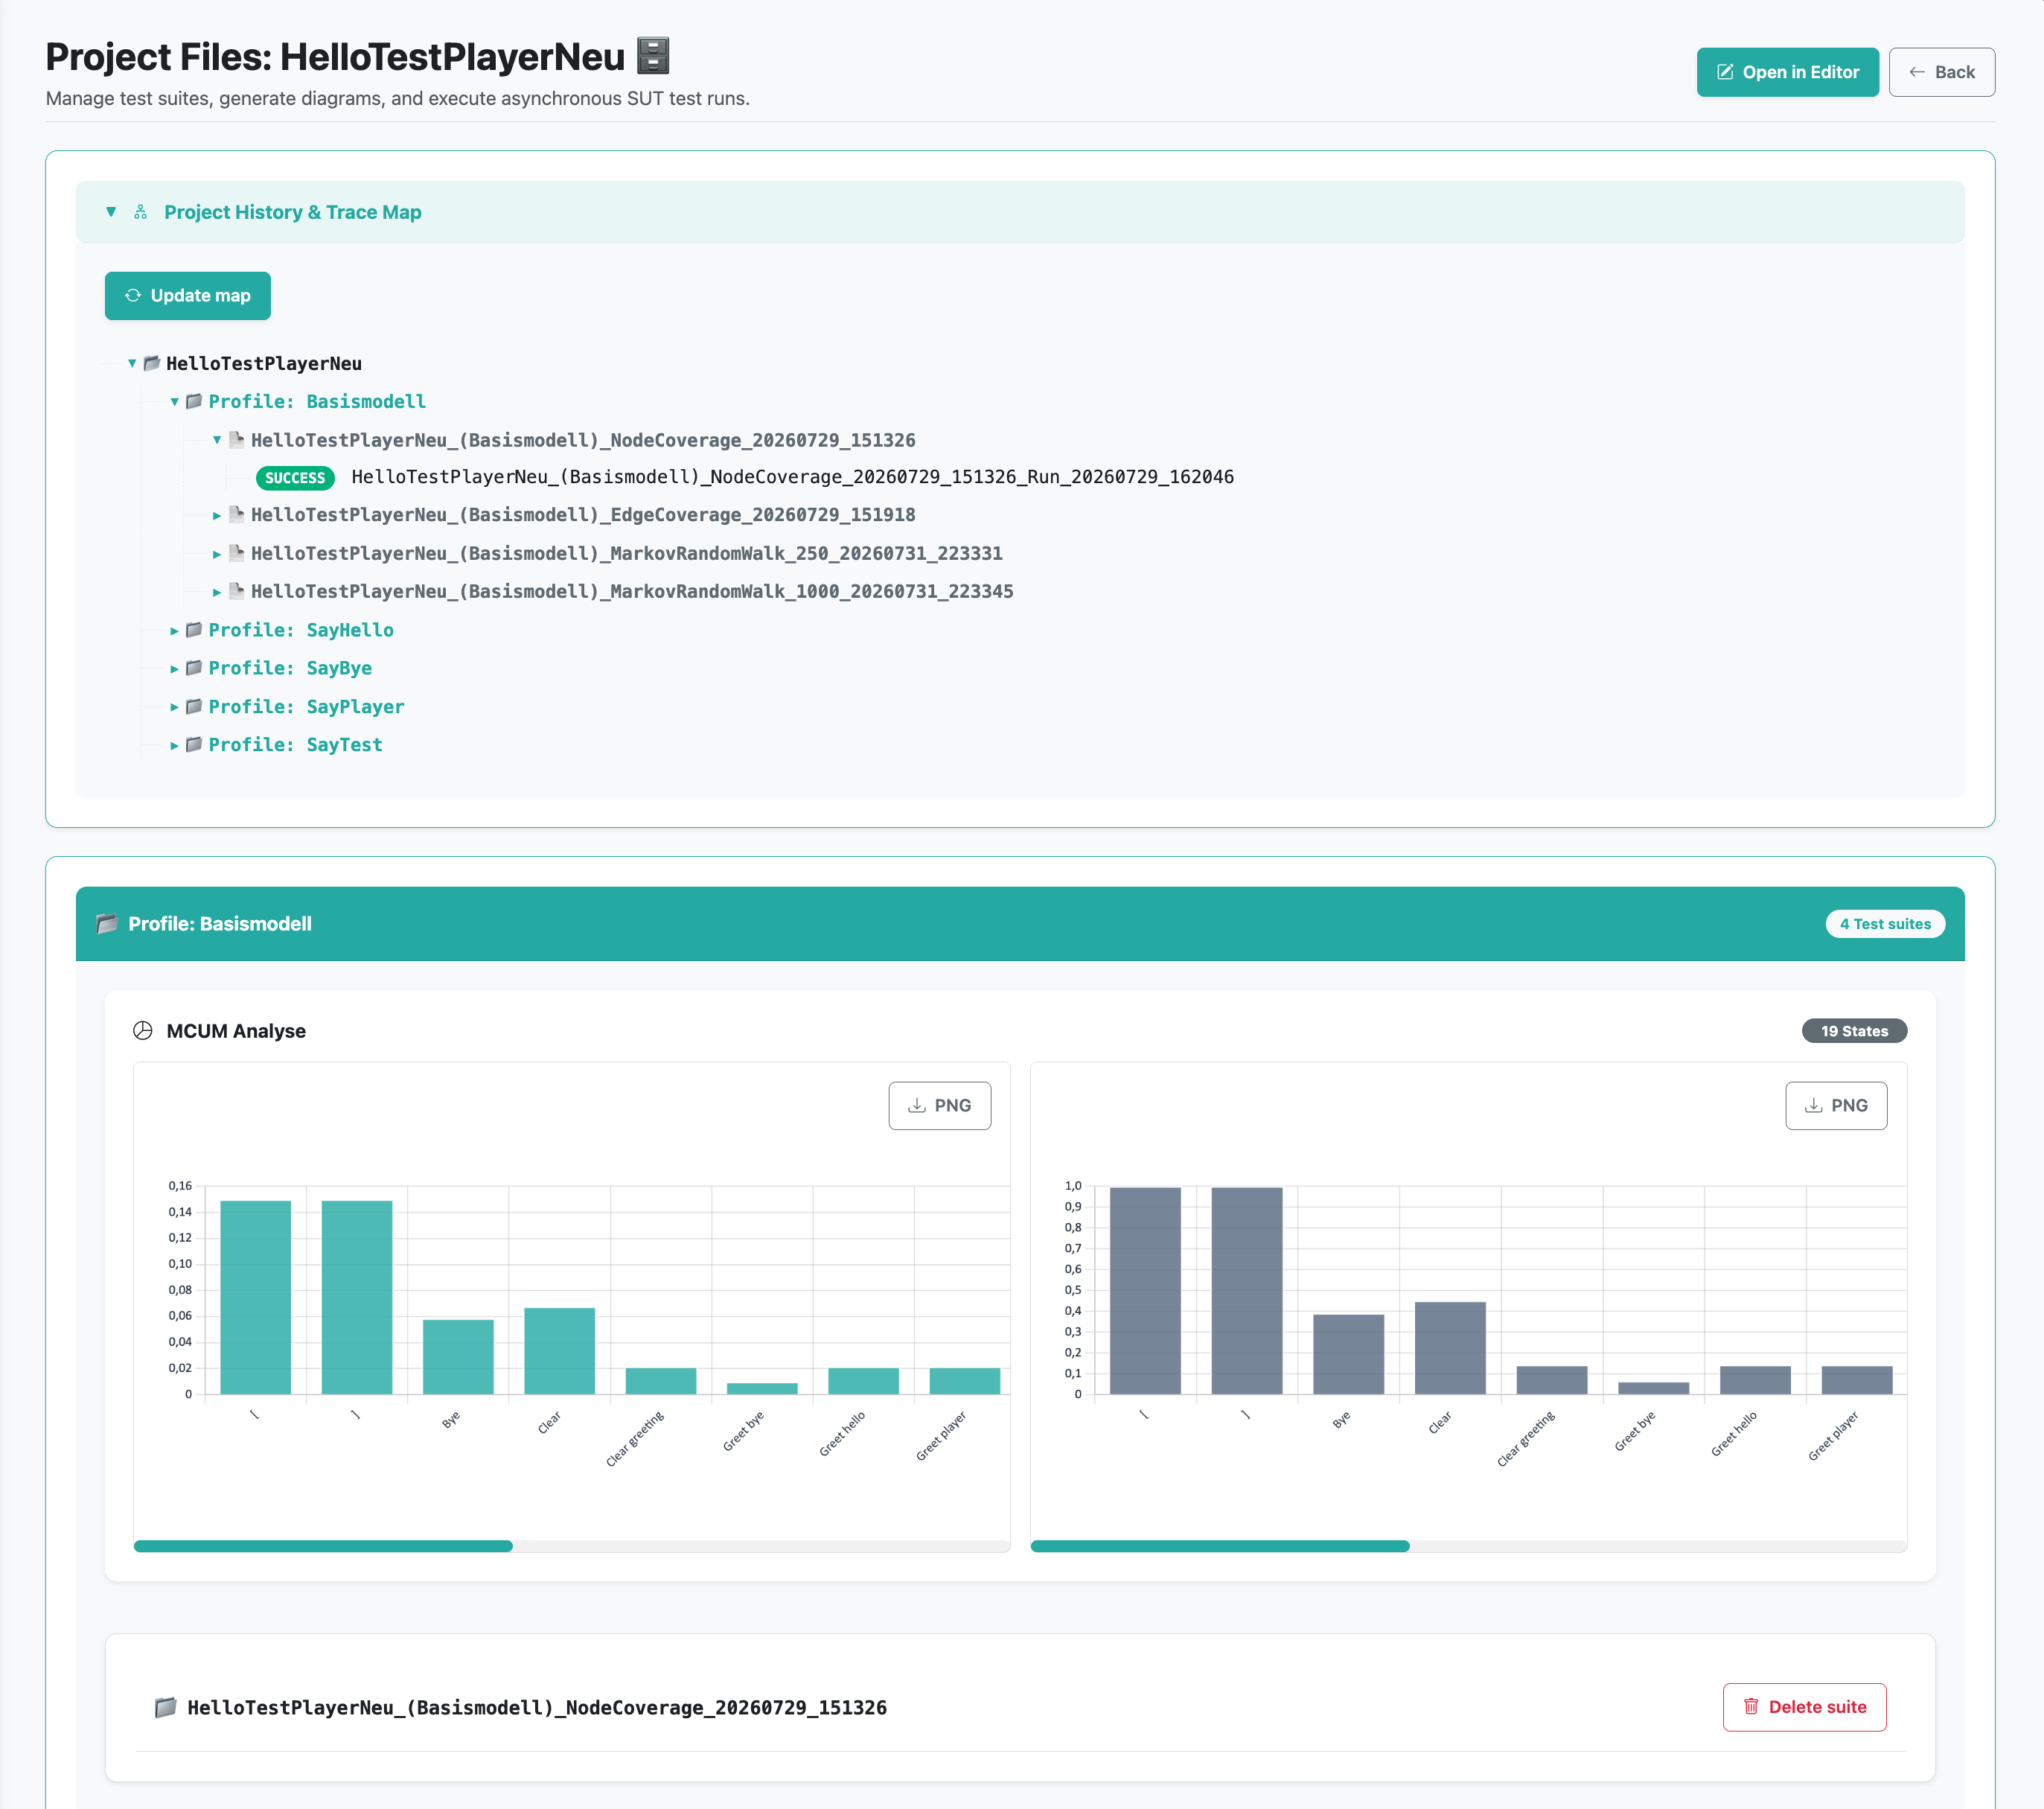Click folder icon in Profile: Basismodell header
This screenshot has height=1809, width=2044.
(x=107, y=924)
